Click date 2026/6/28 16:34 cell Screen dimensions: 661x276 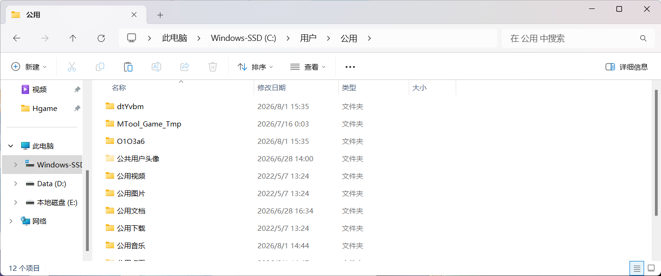tap(286, 211)
